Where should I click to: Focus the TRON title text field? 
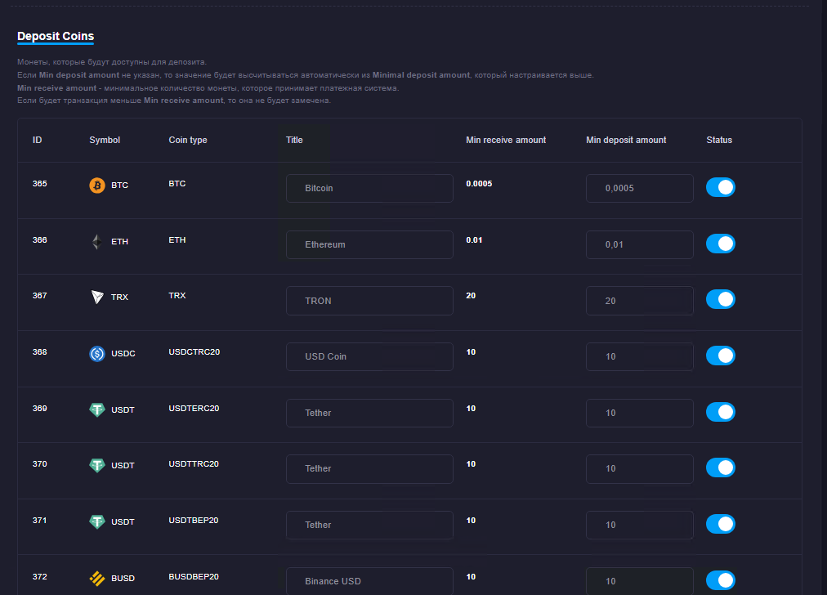coord(369,301)
